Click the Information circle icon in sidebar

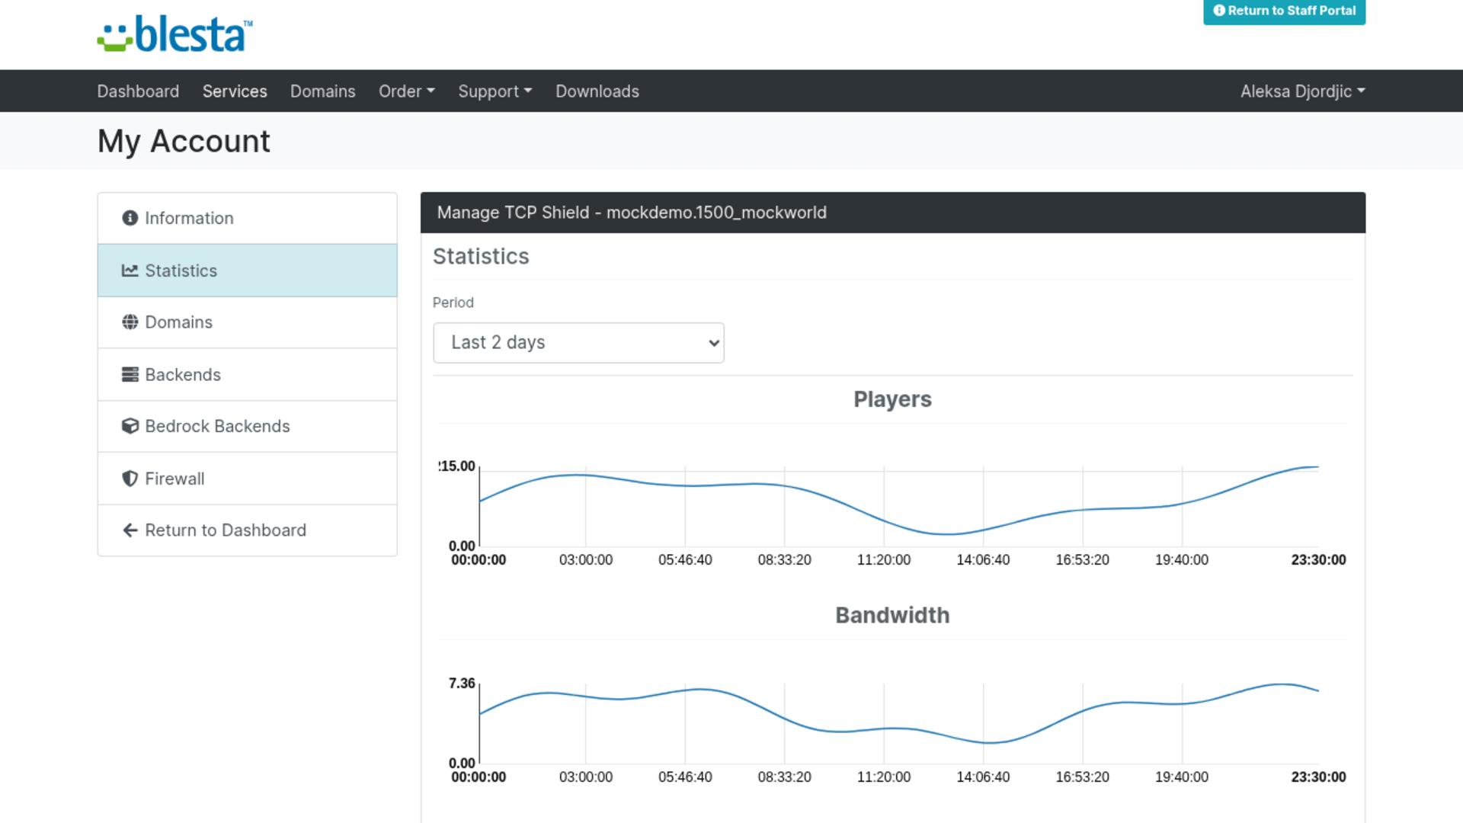tap(130, 218)
